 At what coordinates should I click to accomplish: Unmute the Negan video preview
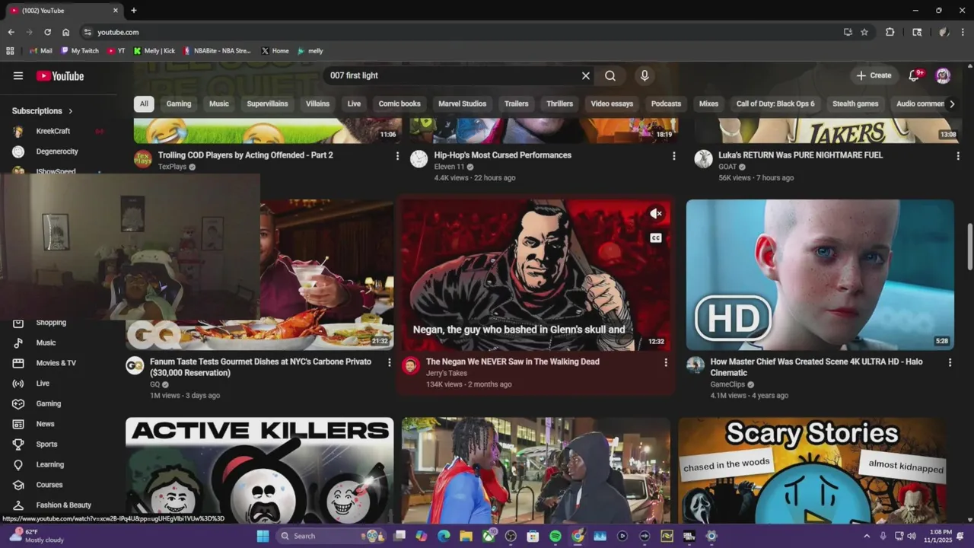point(656,214)
